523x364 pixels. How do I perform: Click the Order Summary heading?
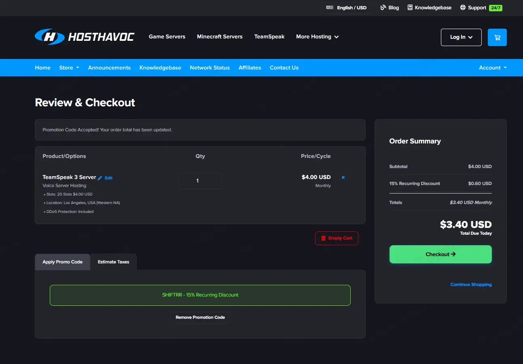(x=415, y=141)
